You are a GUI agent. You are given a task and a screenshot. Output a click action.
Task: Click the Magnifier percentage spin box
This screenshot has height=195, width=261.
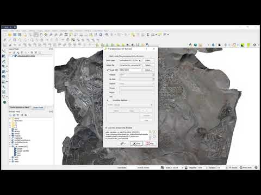[202, 167]
